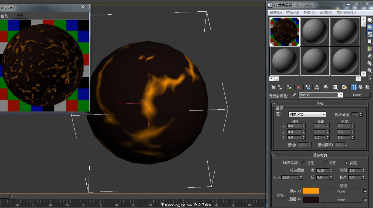Click the Video Color Check icon
The image size is (373, 208).
coord(370,49)
